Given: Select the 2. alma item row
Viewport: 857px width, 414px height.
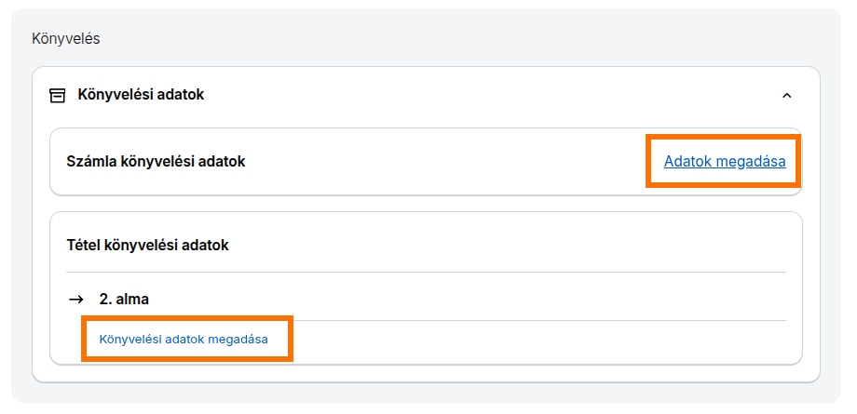Looking at the screenshot, I should point(427,300).
